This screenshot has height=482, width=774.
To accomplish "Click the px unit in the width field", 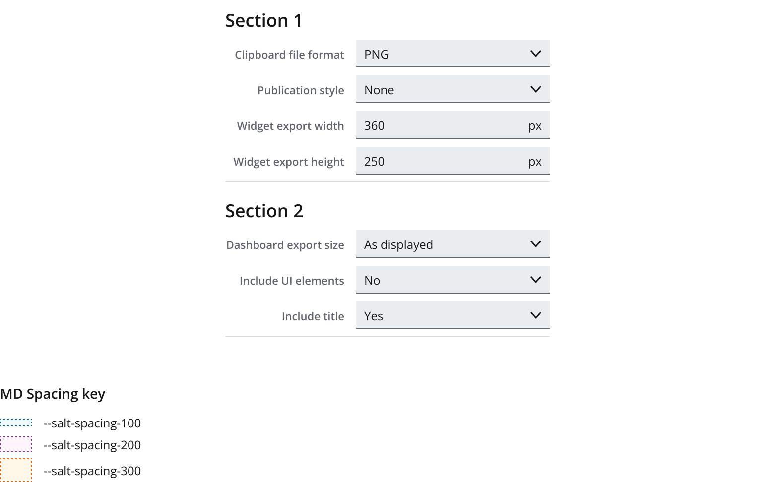I will click(535, 126).
